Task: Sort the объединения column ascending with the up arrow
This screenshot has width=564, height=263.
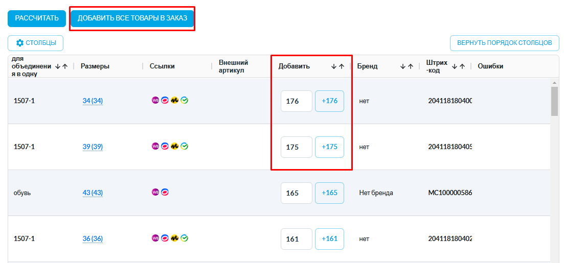Action: tap(65, 66)
